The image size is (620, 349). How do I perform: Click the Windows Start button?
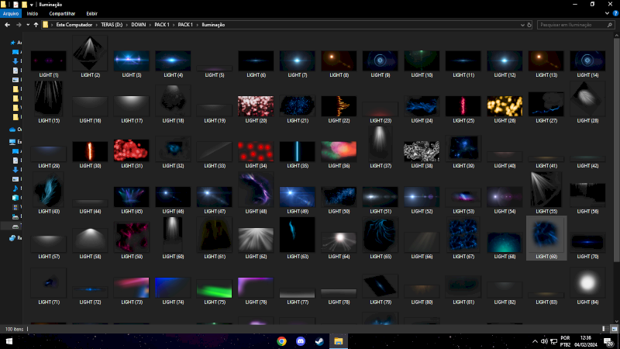click(x=9, y=340)
